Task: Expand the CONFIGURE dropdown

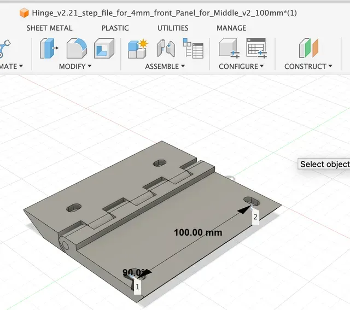Action: 241,66
